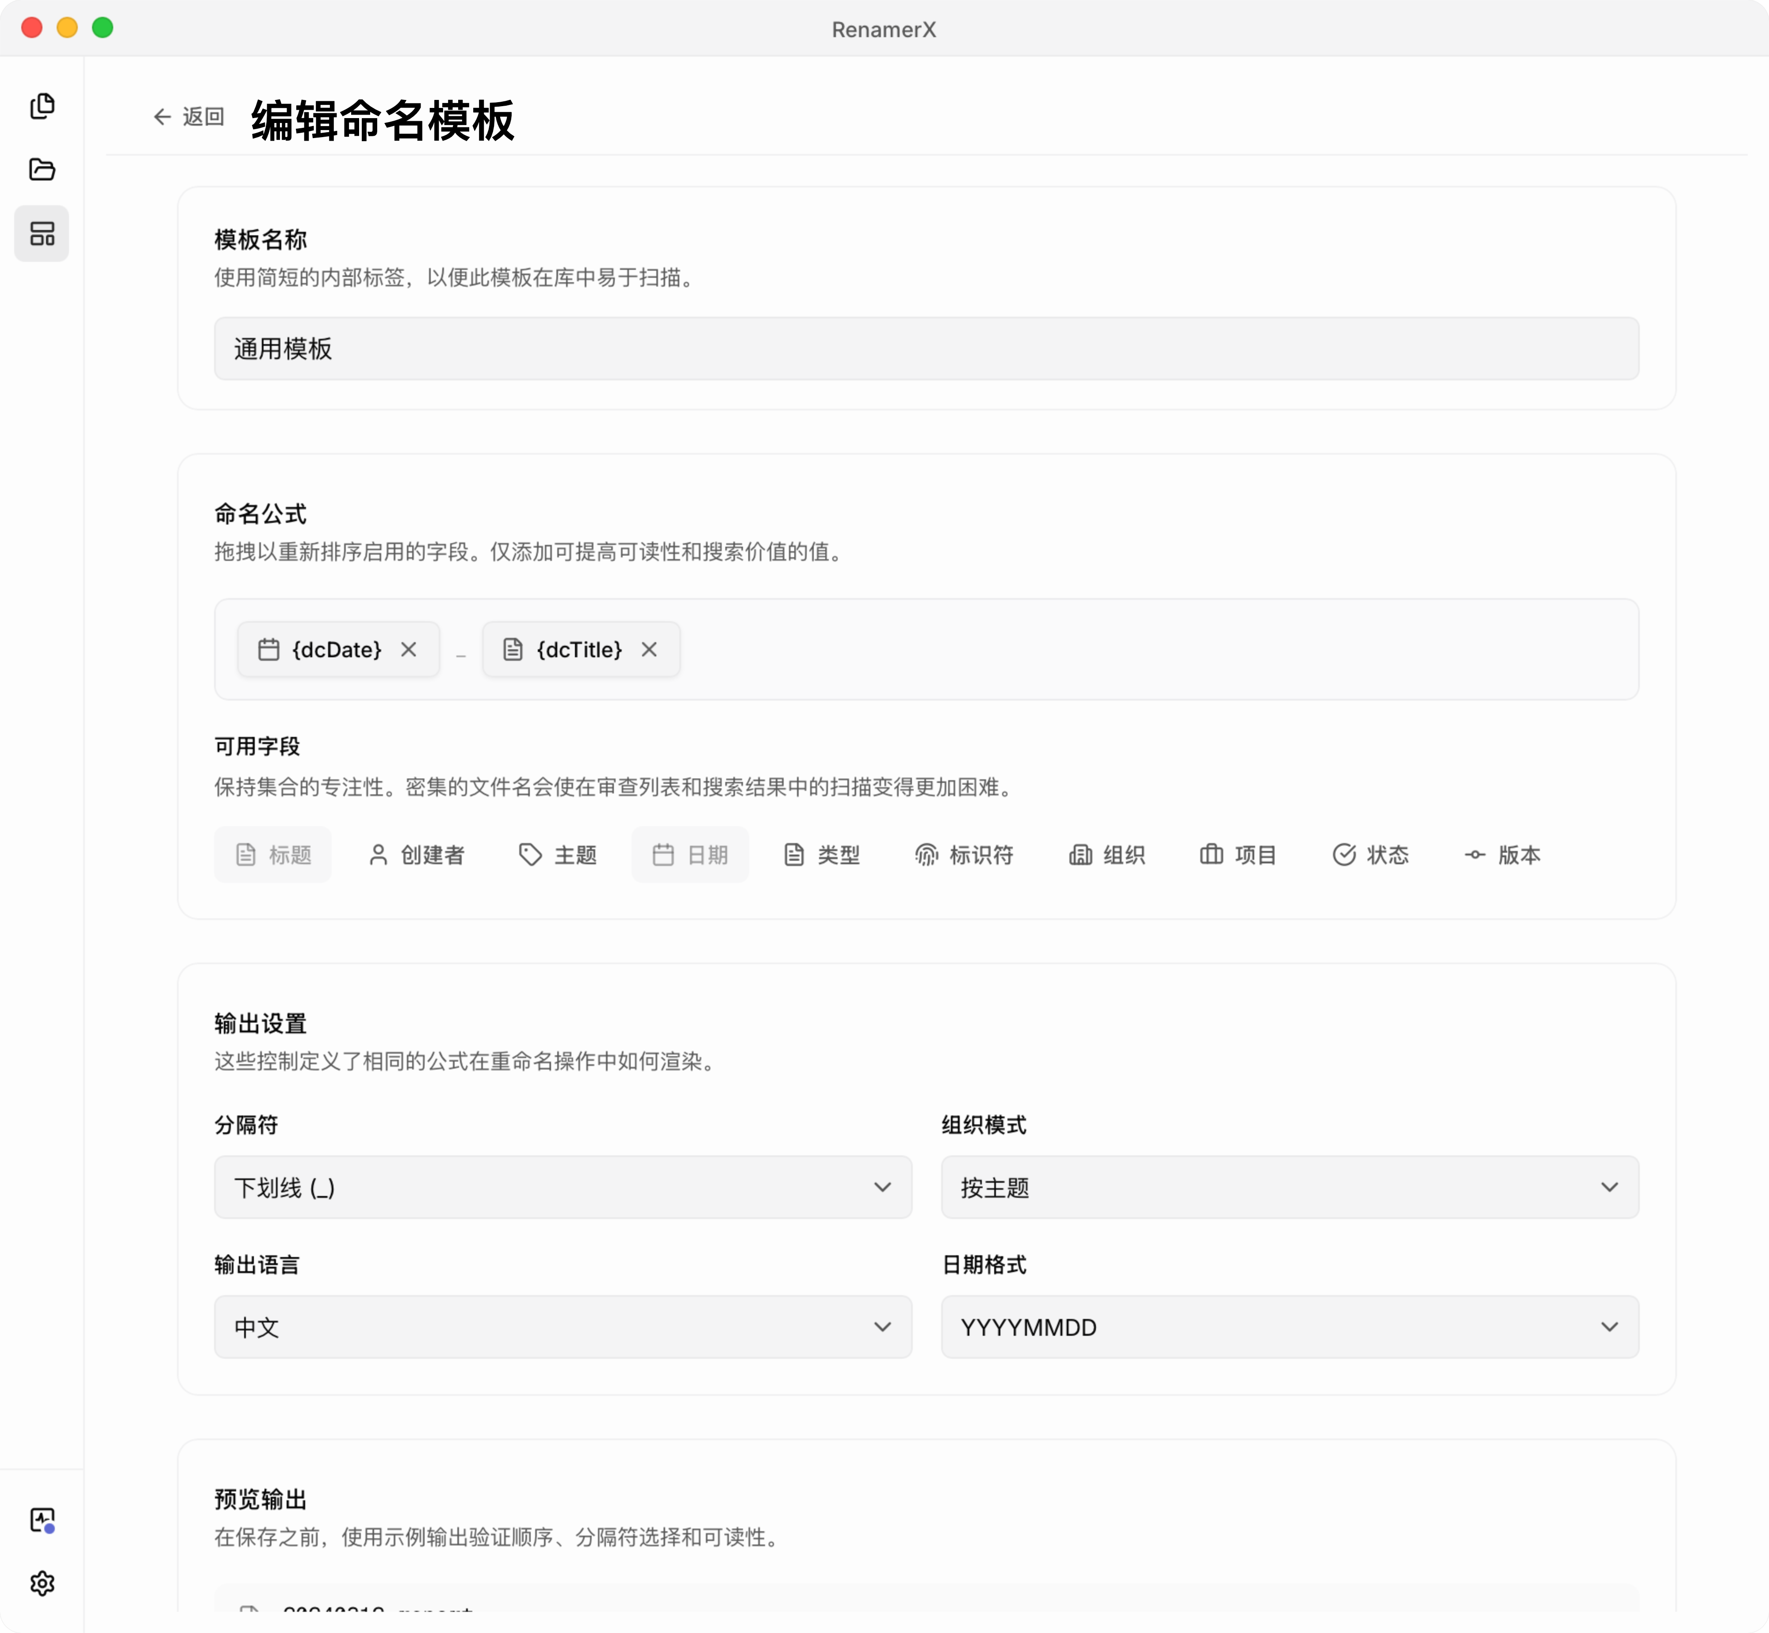Go back with the 返回 link

point(189,117)
